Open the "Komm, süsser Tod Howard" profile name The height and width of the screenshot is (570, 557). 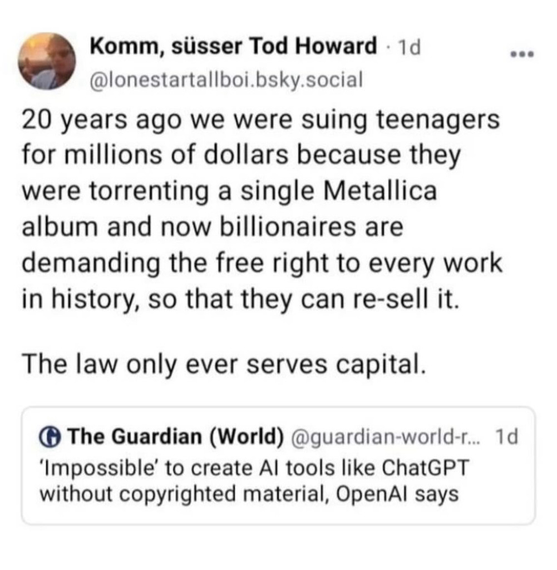234,48
